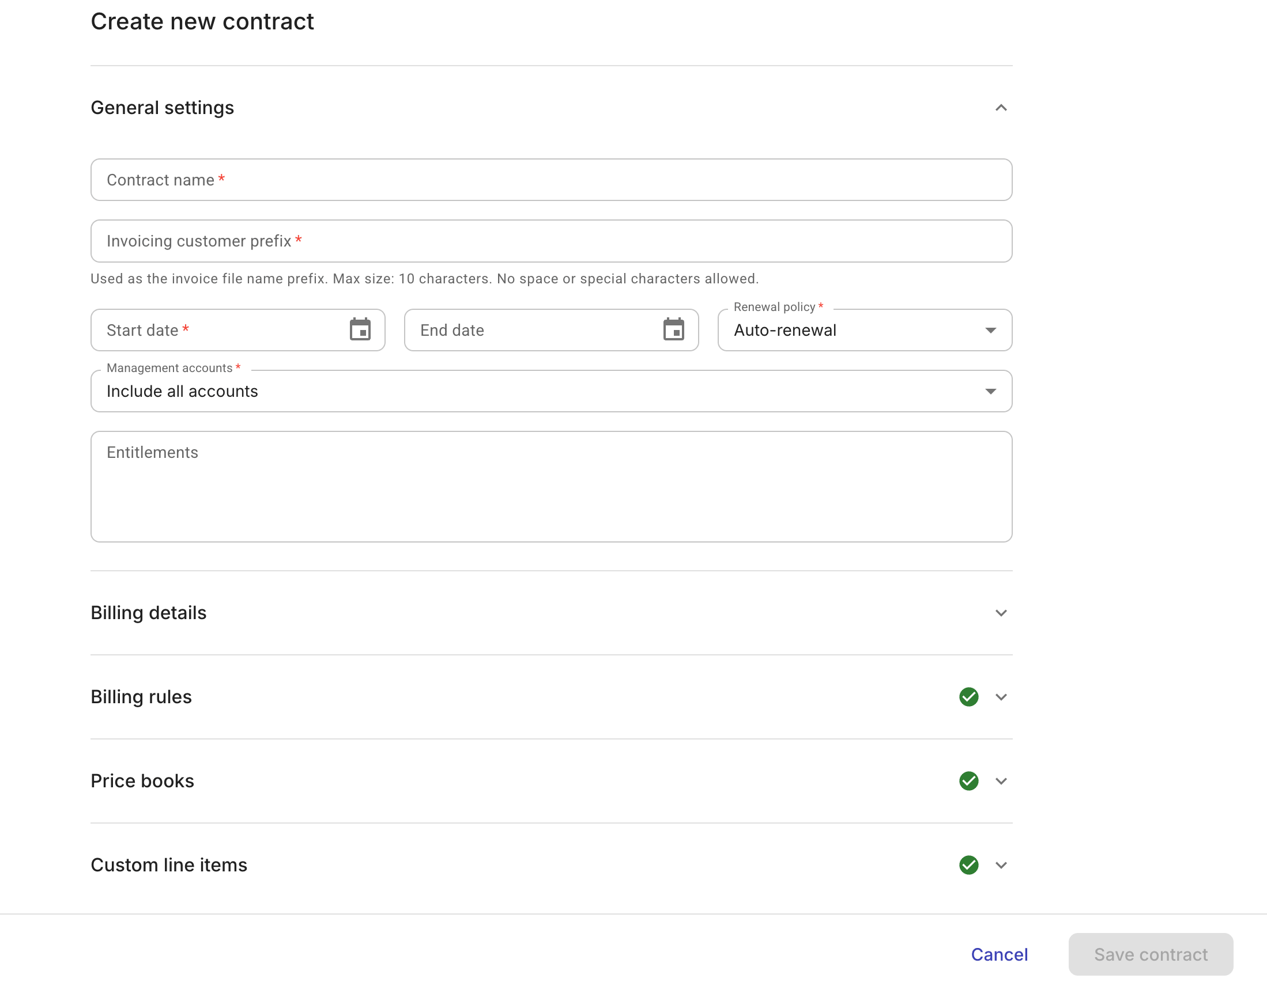Expand the Billing details section chevron
This screenshot has height=986, width=1267.
click(1000, 613)
